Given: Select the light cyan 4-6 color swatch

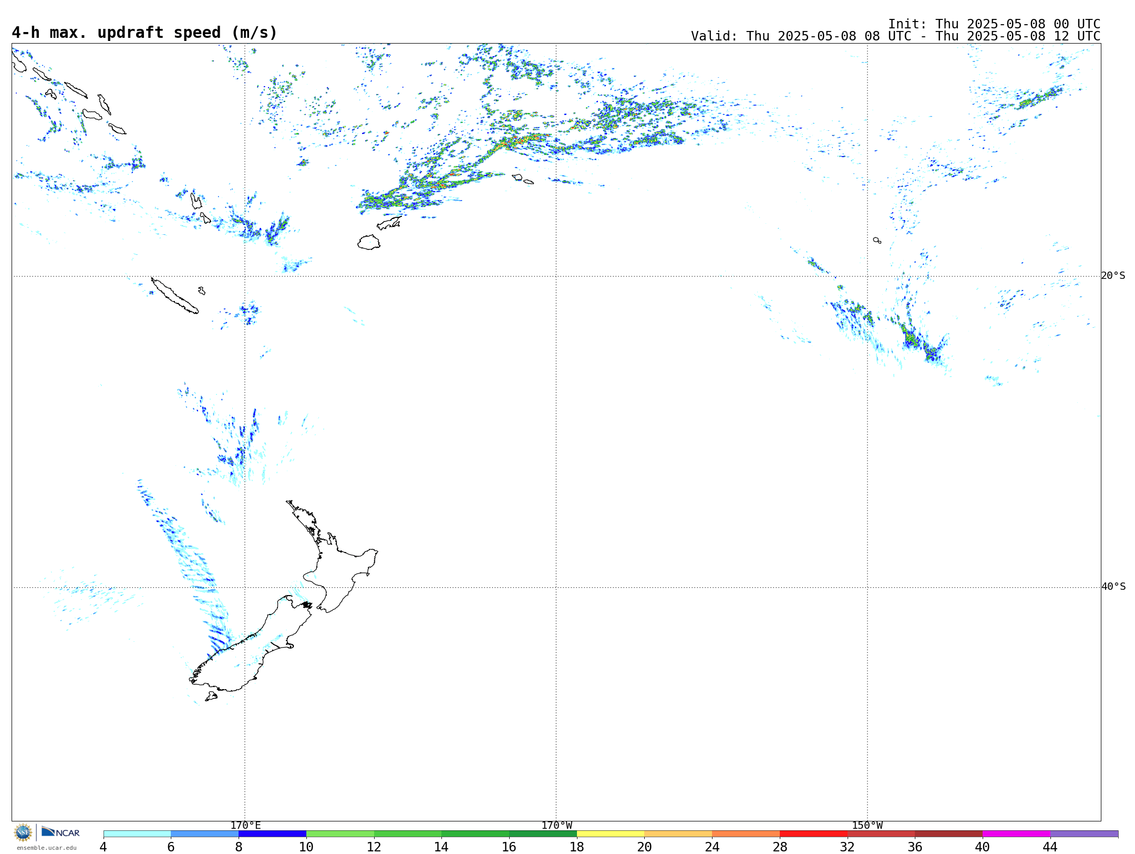Looking at the screenshot, I should coord(137,834).
